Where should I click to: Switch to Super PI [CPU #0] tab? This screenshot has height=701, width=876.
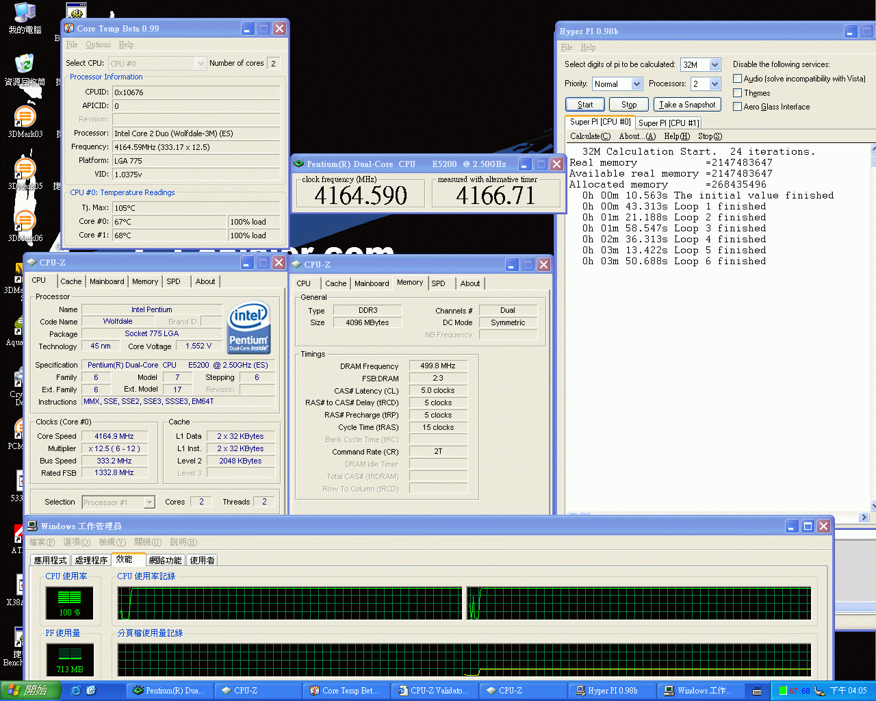[600, 122]
